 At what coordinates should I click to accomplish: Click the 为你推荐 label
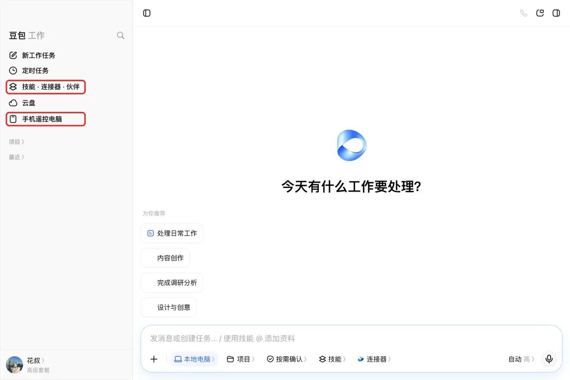pos(154,213)
